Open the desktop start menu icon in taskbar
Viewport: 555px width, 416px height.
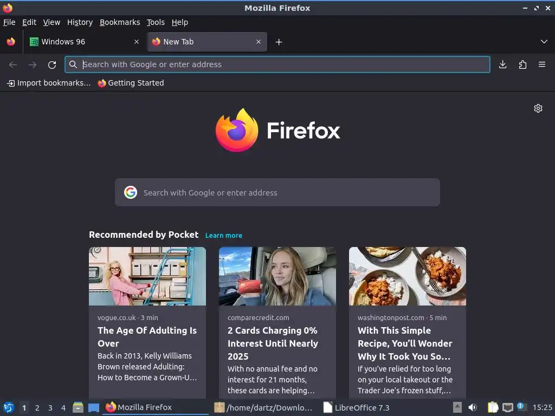point(9,407)
